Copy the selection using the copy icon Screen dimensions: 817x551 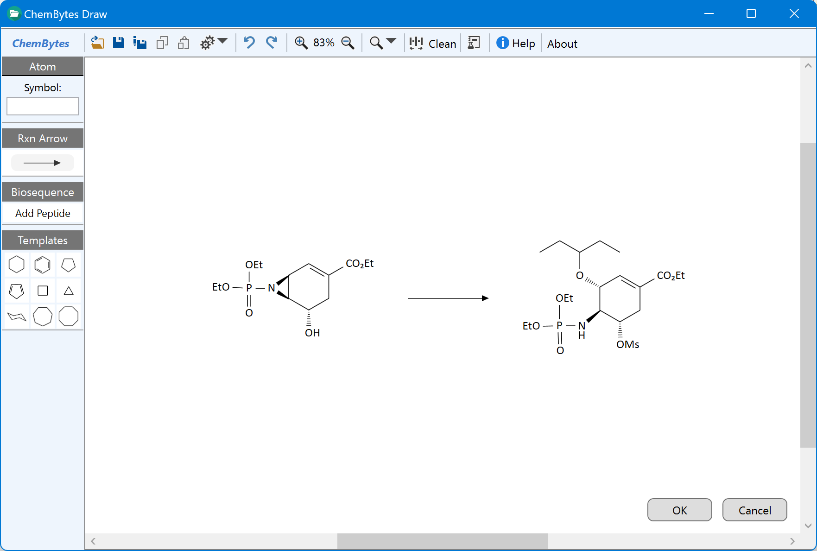[x=162, y=43]
